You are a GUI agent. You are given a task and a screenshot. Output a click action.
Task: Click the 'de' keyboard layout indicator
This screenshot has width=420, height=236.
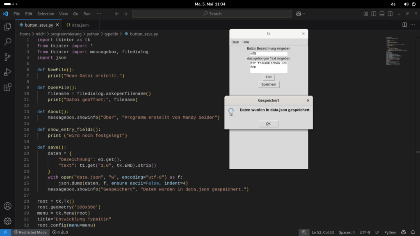(x=393, y=4)
